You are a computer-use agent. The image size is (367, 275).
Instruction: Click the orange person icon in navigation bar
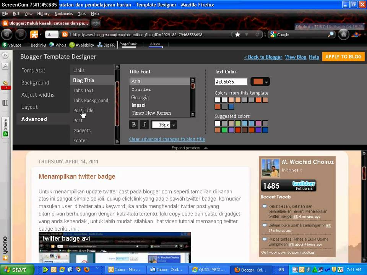point(34,35)
